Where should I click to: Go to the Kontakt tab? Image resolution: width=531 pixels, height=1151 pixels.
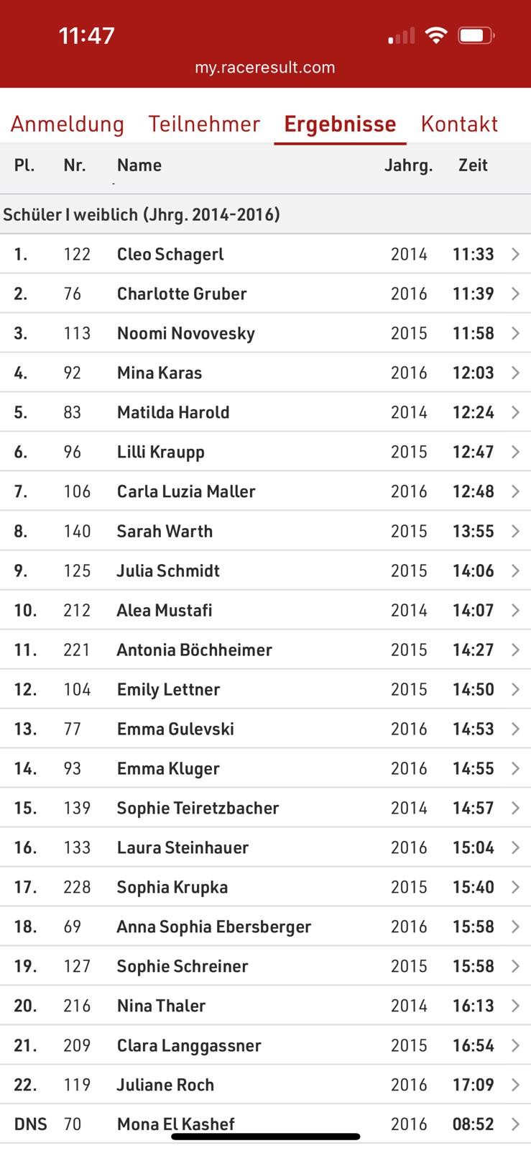[459, 124]
